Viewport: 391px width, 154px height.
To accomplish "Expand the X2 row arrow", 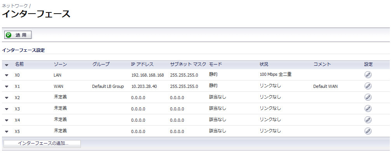I will pyautogui.click(x=7, y=98).
